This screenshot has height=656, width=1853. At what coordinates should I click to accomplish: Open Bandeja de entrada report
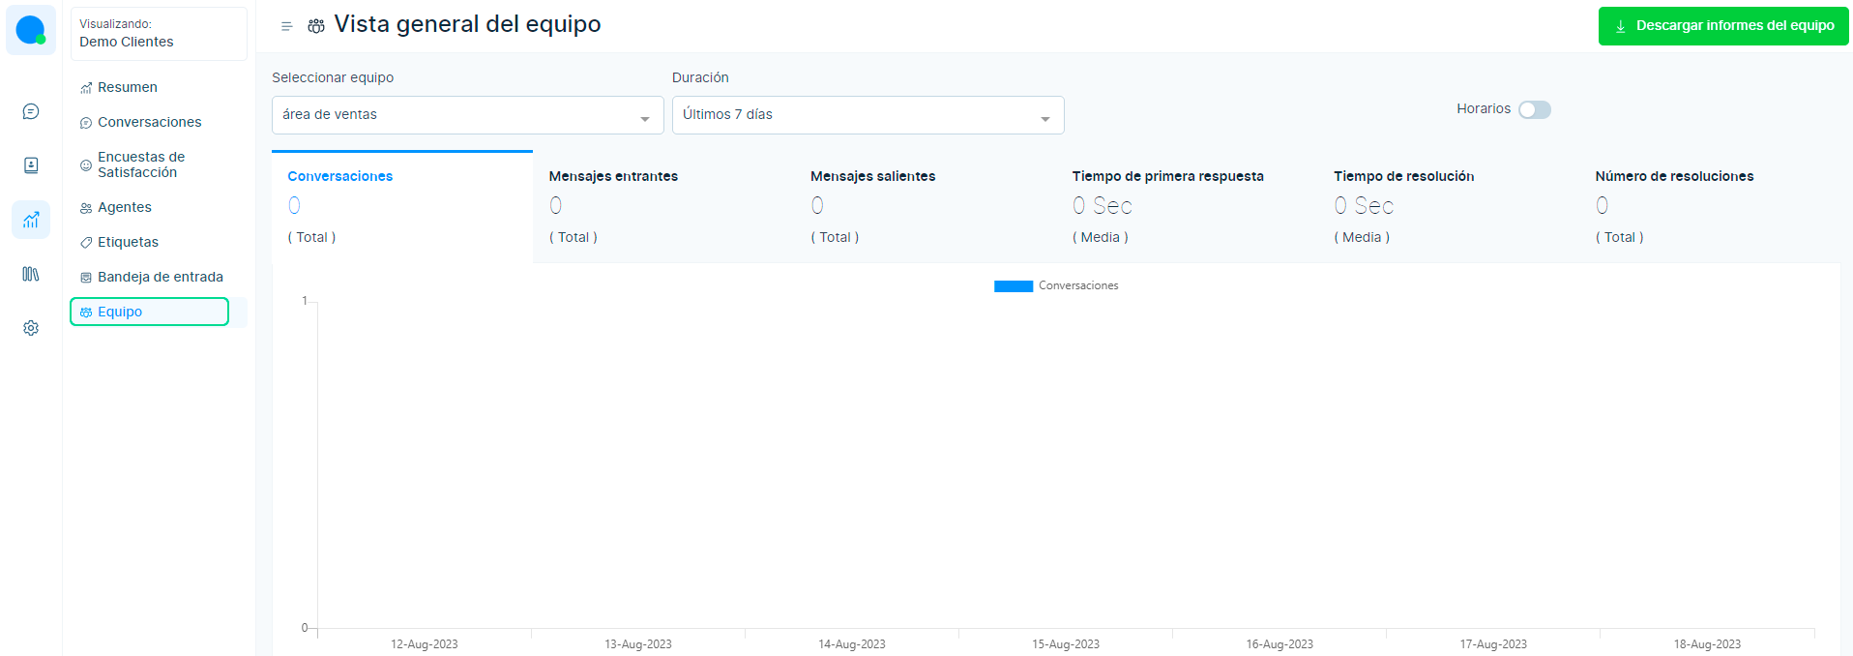(160, 277)
